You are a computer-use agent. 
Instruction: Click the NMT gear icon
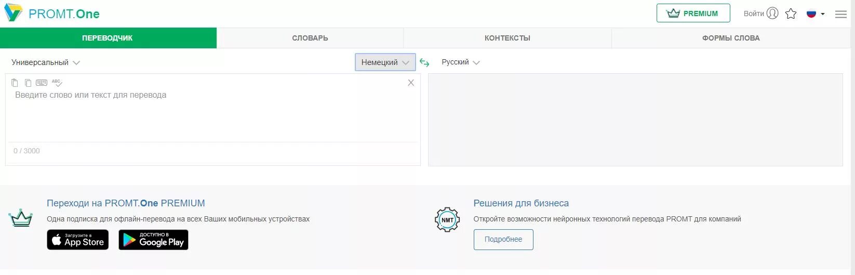click(447, 220)
